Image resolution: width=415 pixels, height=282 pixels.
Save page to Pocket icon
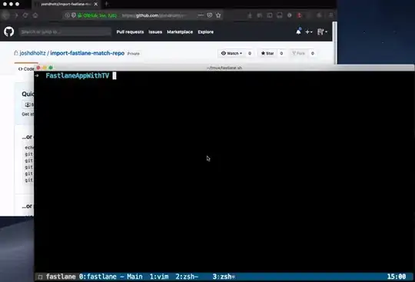pyautogui.click(x=210, y=15)
